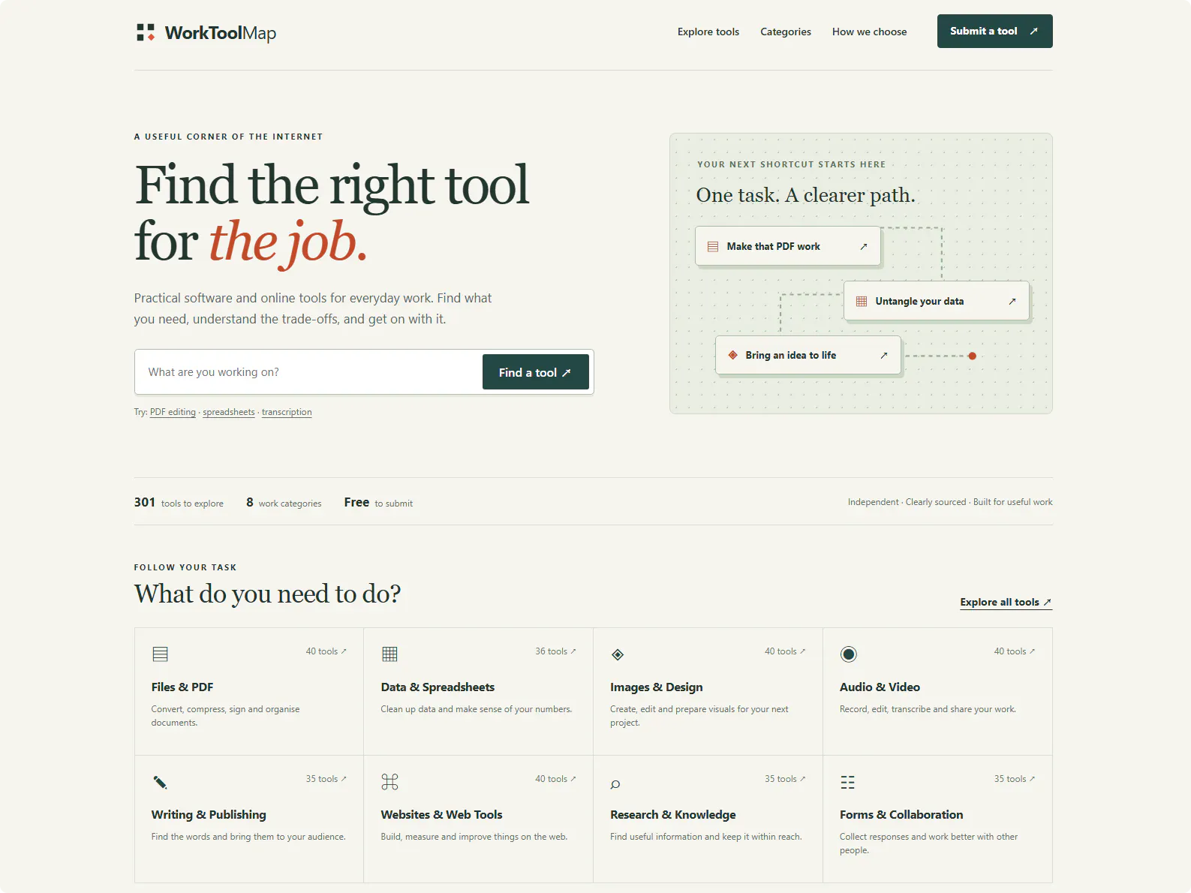Click the Forms & Collaboration list icon
This screenshot has height=893, width=1191.
[x=847, y=782]
